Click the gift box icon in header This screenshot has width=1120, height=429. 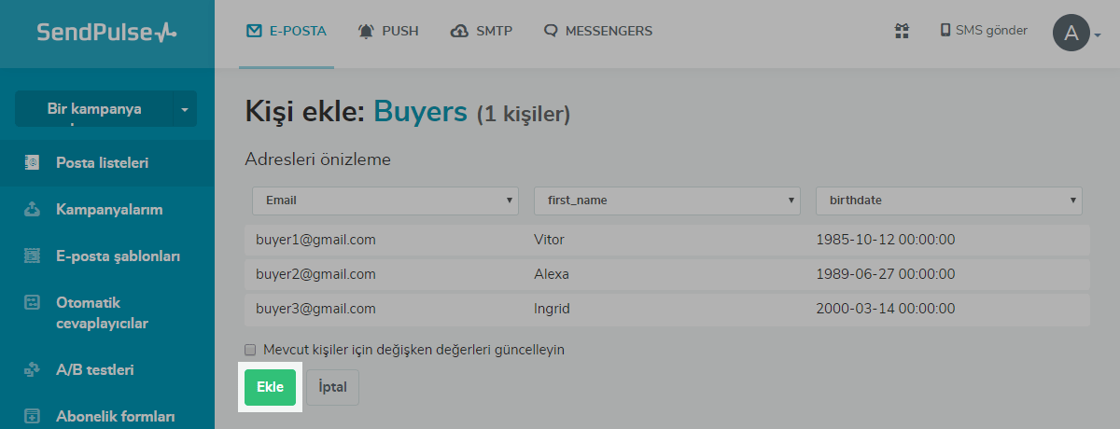(x=901, y=32)
